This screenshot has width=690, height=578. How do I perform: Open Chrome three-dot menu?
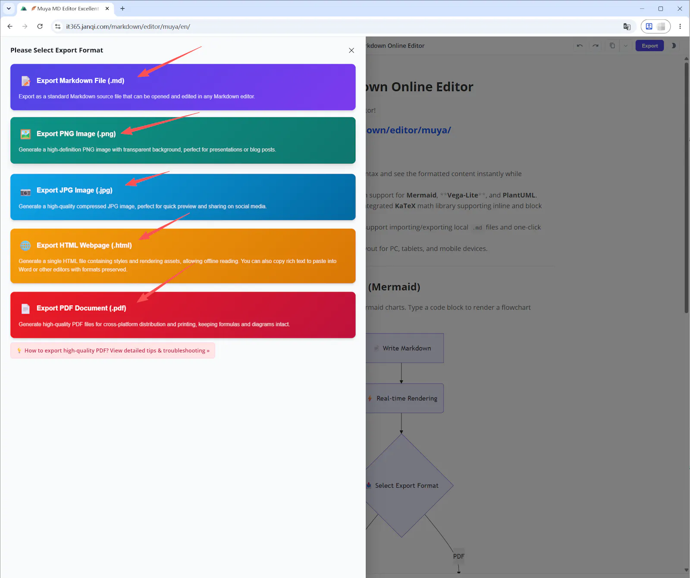tap(680, 26)
